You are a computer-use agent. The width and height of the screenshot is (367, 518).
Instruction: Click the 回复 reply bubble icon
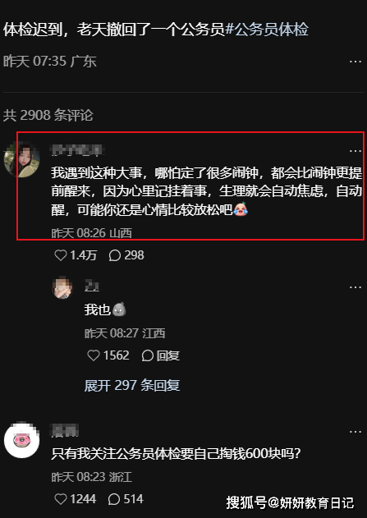[x=147, y=355]
